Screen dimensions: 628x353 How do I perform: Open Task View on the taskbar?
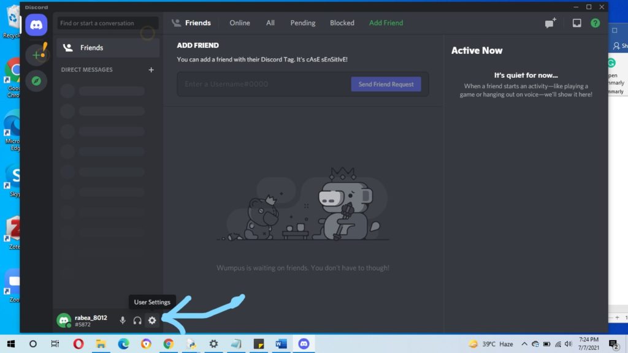[55, 344]
